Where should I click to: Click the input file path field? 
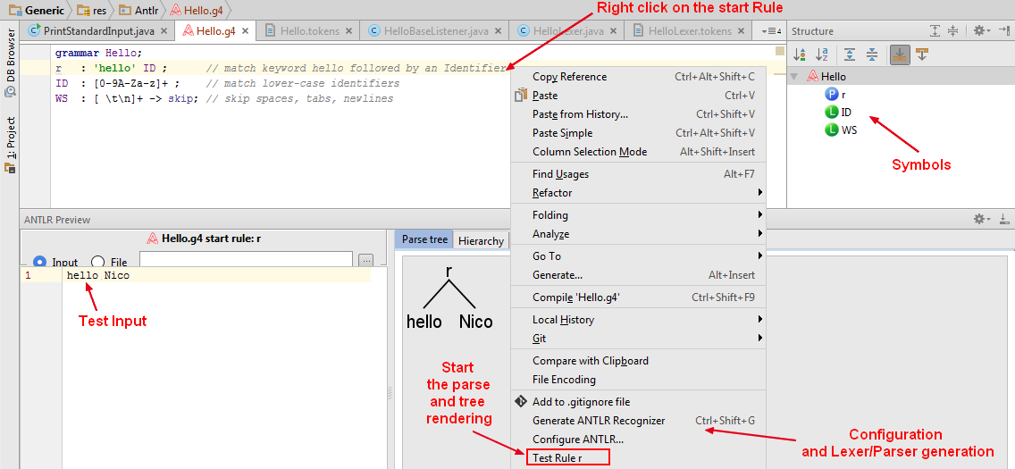click(247, 261)
